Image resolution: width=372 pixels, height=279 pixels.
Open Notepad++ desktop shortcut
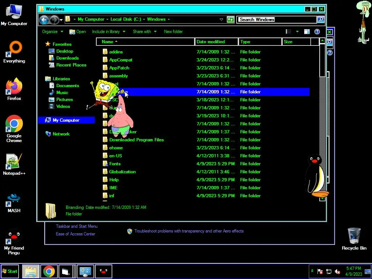14,164
